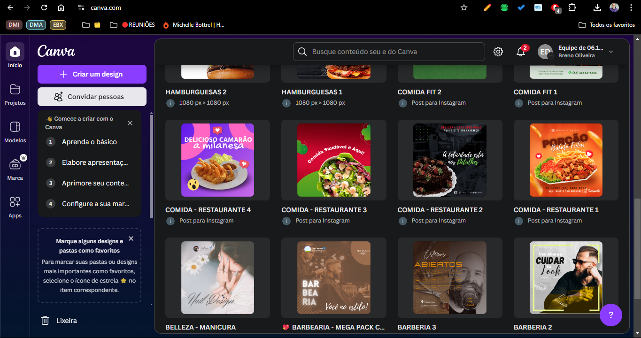Open Canva settings gear icon
The image size is (641, 338).
point(498,52)
